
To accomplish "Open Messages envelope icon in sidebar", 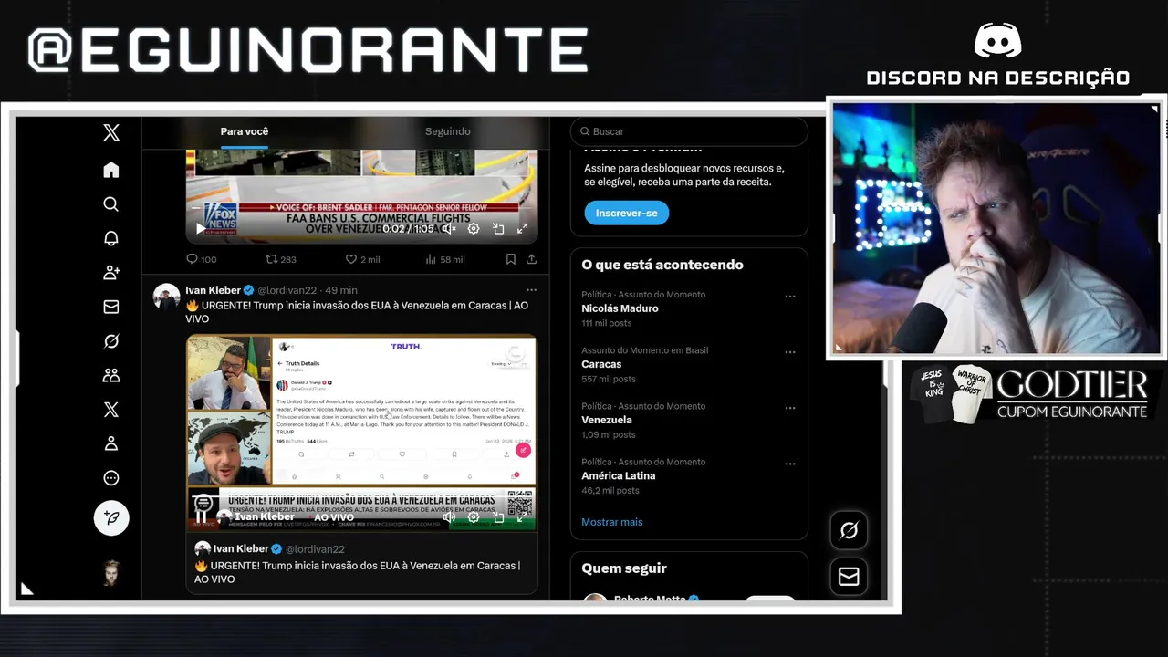I will [x=111, y=307].
